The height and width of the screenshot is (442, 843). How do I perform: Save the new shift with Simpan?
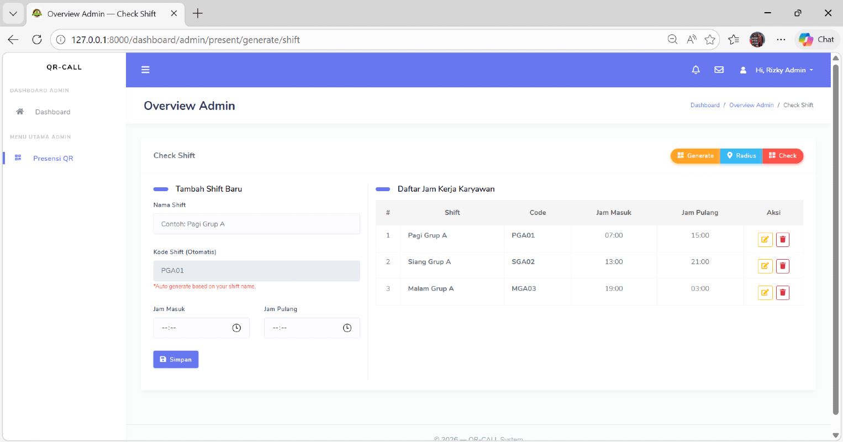[x=176, y=359]
